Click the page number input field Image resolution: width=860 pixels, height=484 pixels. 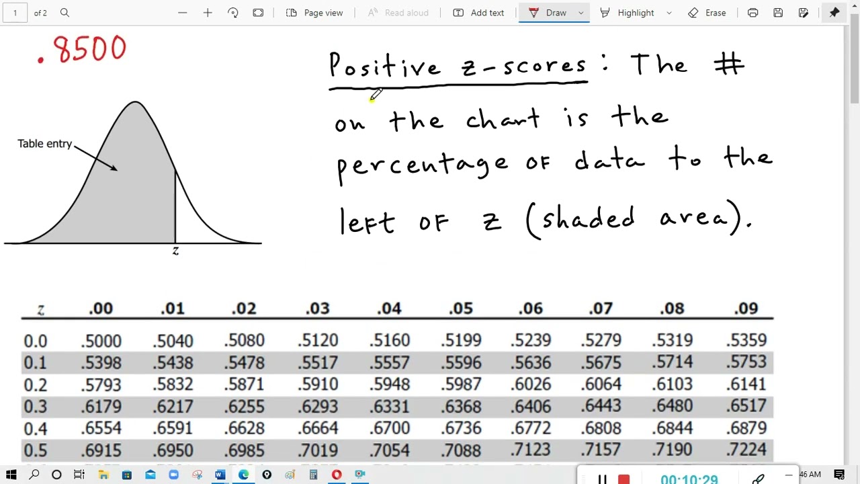(15, 13)
